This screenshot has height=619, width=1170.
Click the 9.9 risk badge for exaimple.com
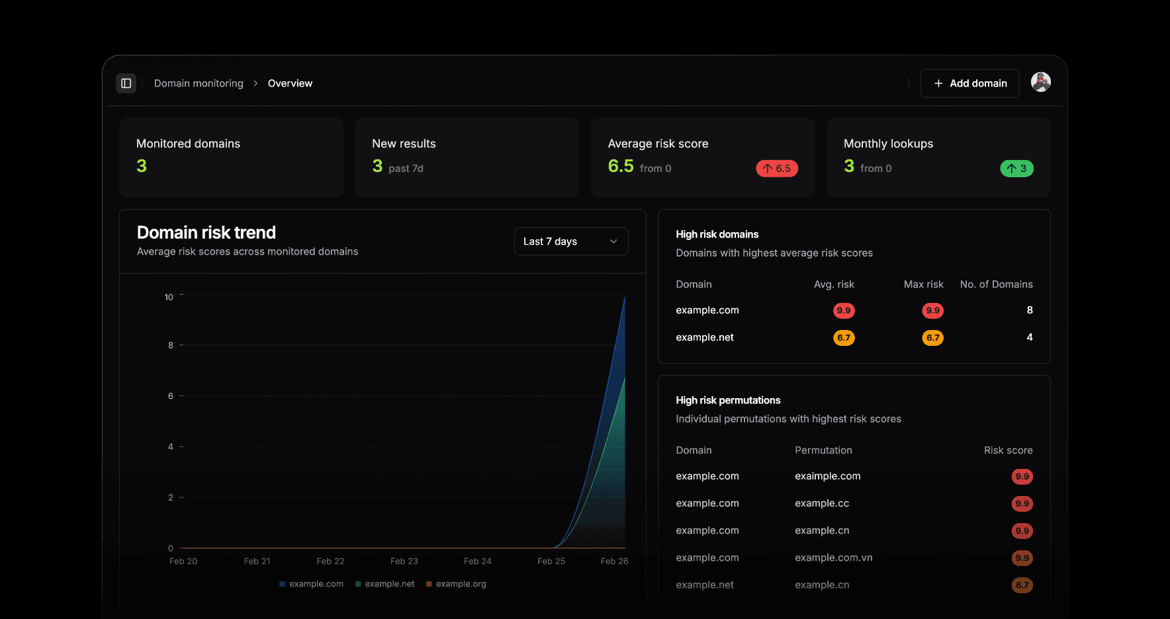pyautogui.click(x=1022, y=477)
